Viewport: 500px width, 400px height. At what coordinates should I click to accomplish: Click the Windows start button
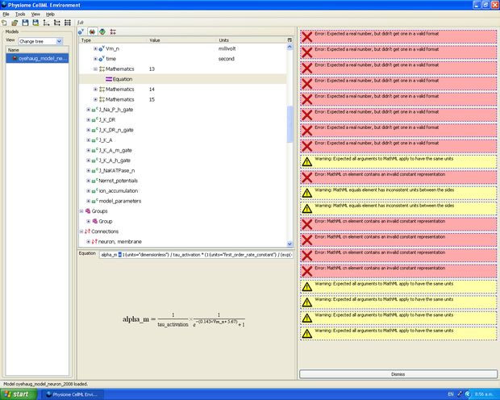[x=18, y=394]
